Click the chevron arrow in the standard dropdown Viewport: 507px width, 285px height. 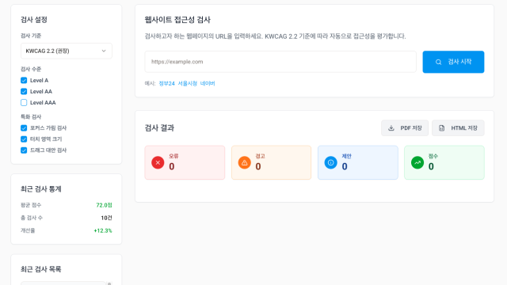(104, 51)
